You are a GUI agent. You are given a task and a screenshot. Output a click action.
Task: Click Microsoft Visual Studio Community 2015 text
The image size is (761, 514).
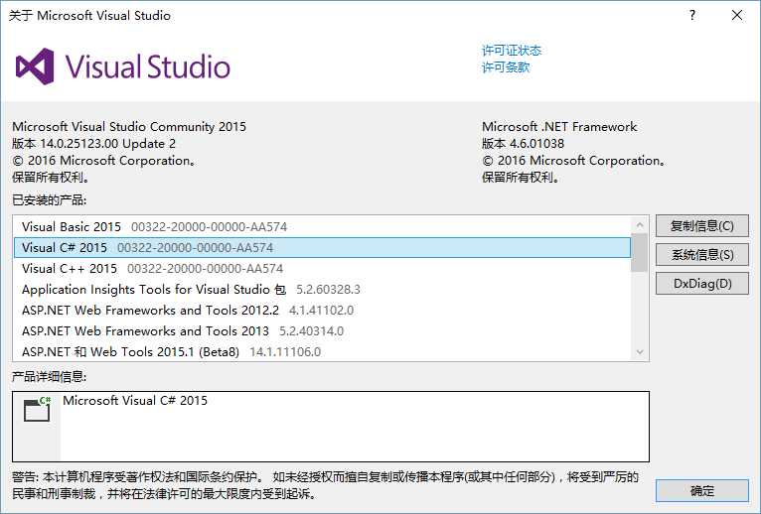pyautogui.click(x=129, y=127)
